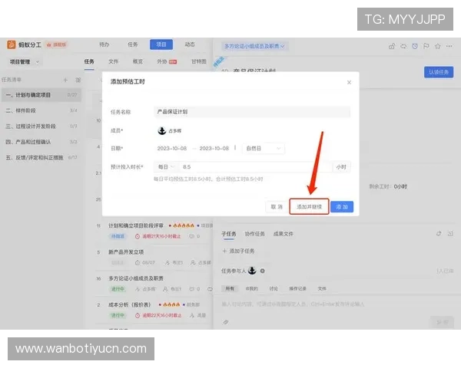The height and width of the screenshot is (368, 461).
Task: Click the paperclip attachment icon
Action: click(x=225, y=322)
